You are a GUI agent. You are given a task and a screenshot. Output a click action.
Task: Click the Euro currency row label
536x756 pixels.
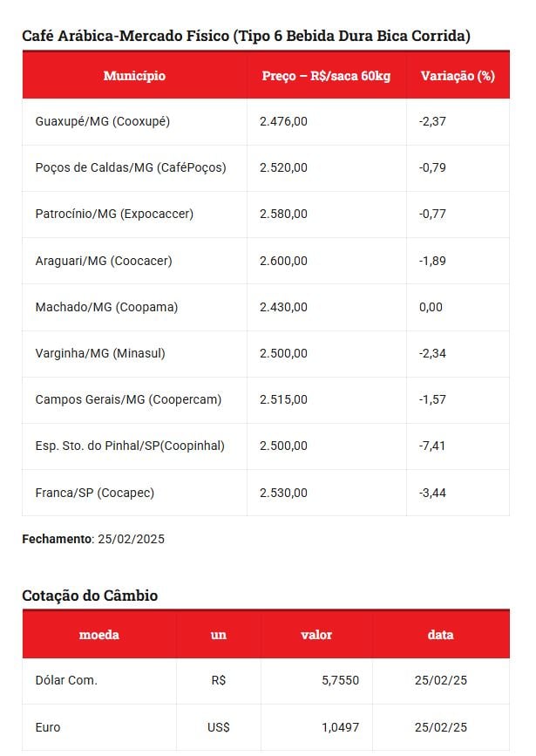pyautogui.click(x=48, y=727)
